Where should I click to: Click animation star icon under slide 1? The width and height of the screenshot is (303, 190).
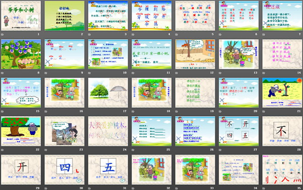pos(2,34)
